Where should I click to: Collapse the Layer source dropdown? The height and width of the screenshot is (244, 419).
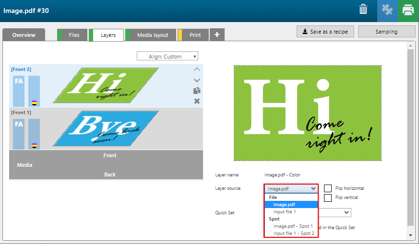click(x=291, y=189)
